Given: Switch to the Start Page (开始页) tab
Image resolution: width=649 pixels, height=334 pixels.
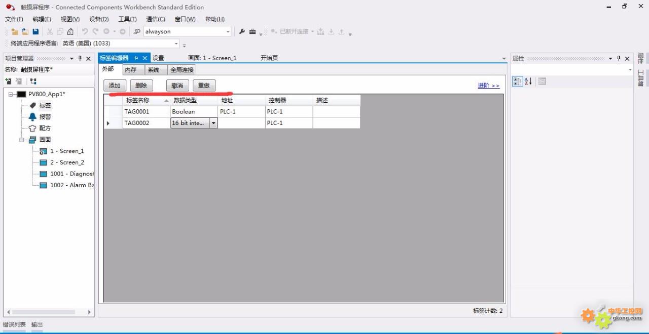Looking at the screenshot, I should click(x=269, y=58).
